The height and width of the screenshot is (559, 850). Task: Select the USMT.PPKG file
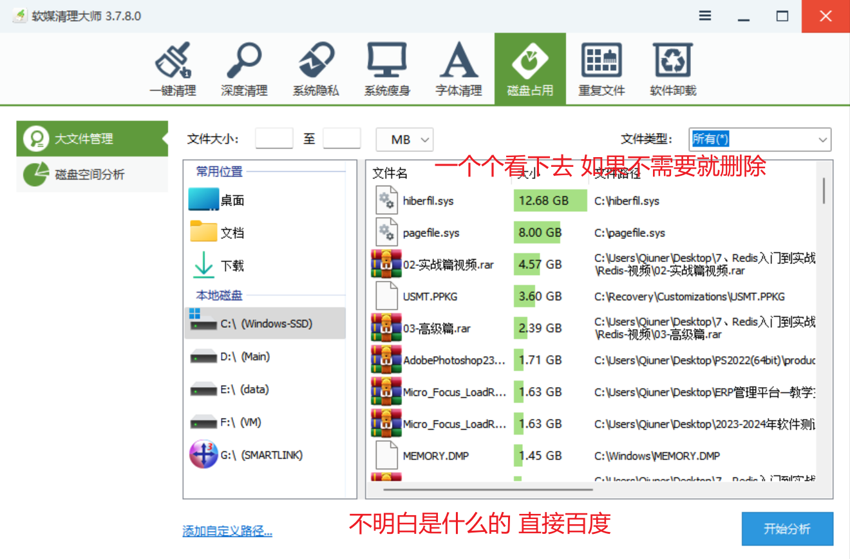point(430,296)
